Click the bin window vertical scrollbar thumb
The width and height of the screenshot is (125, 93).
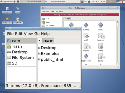coord(117,25)
